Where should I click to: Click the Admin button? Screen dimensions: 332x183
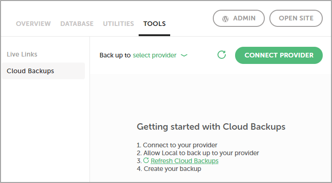(239, 19)
